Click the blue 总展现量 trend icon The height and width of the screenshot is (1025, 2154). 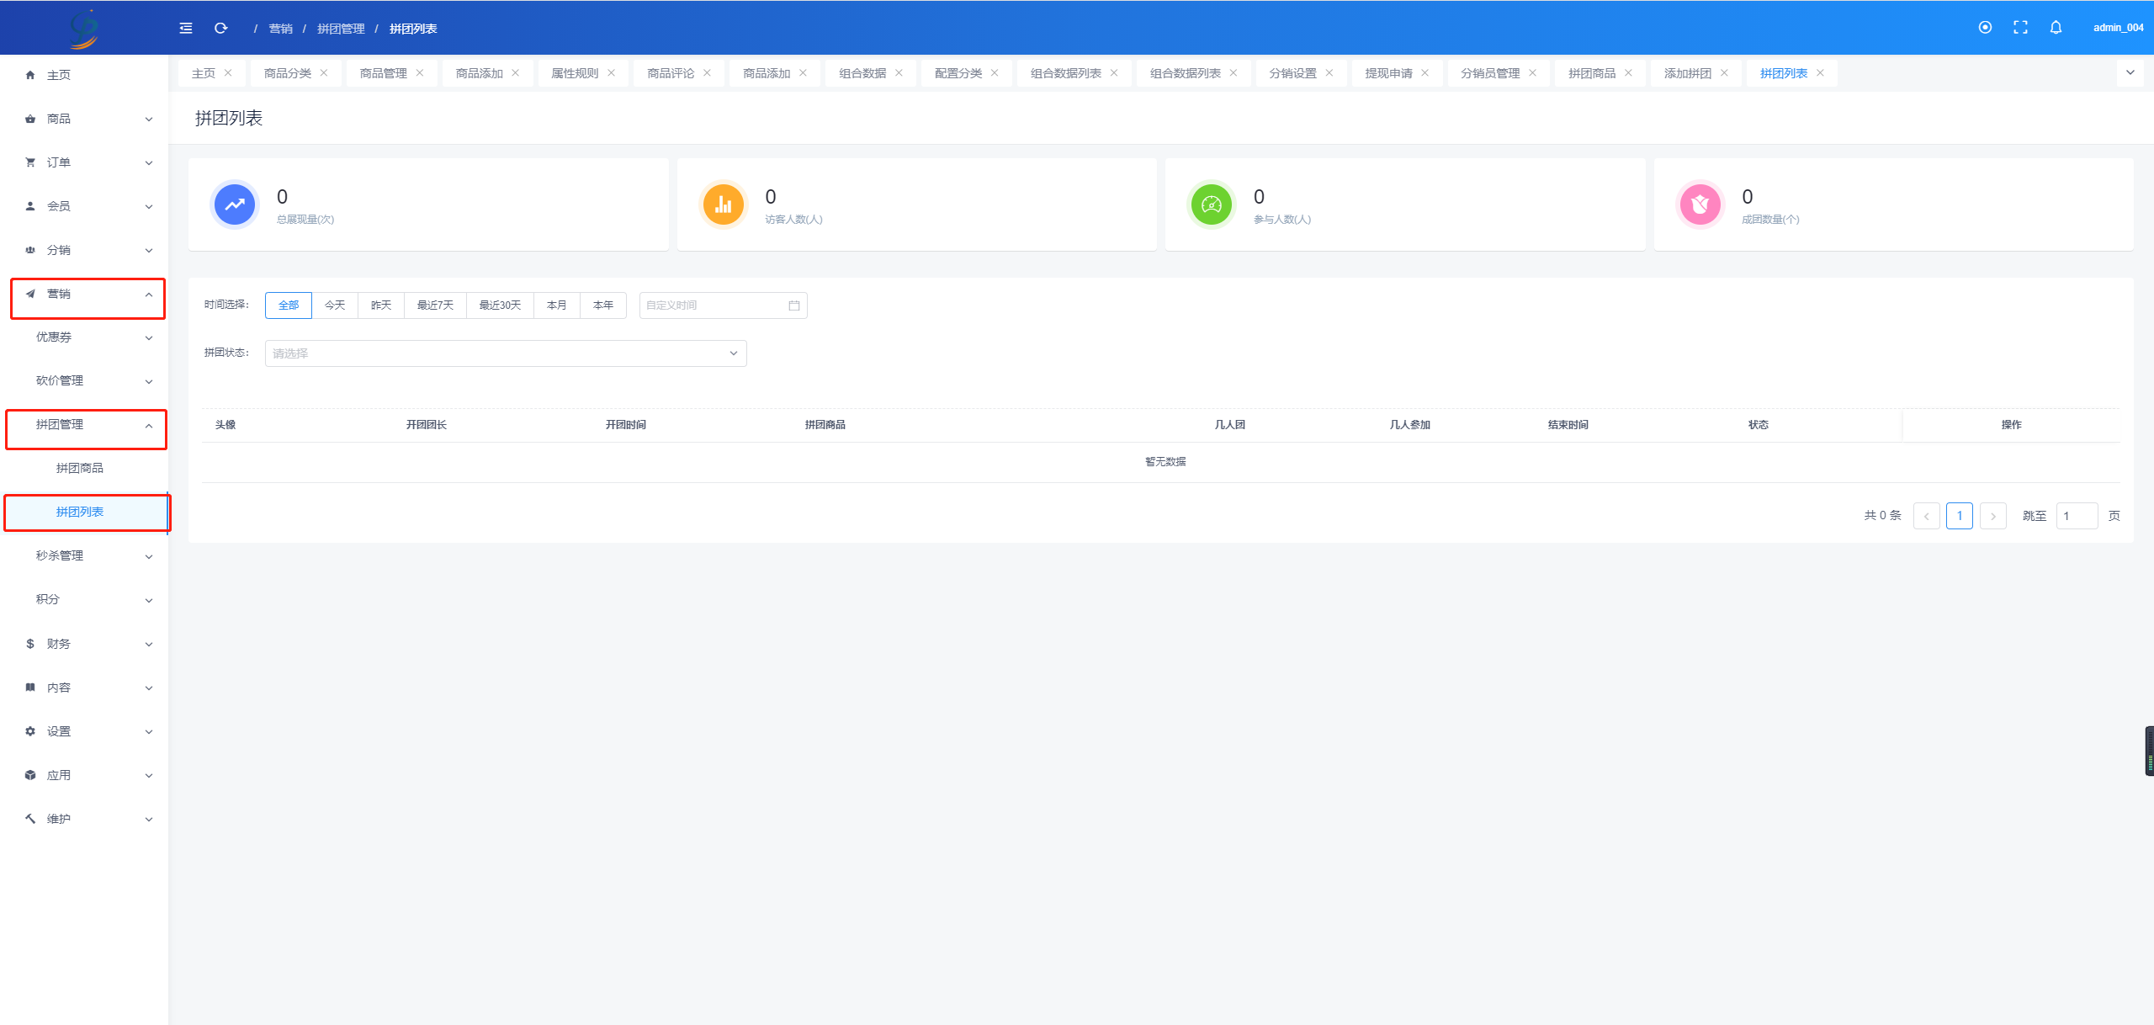(x=235, y=204)
